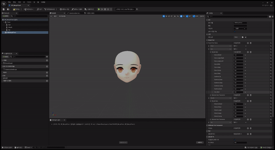The height and width of the screenshot is (150, 275).
Task: Toggle the instance editable checkbox in variable section
Action: tap(235, 32)
